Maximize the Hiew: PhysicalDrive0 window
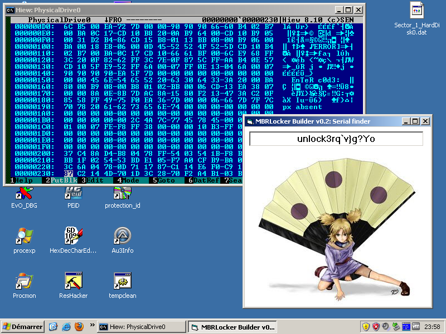The height and width of the screenshot is (334, 446). [x=348, y=10]
